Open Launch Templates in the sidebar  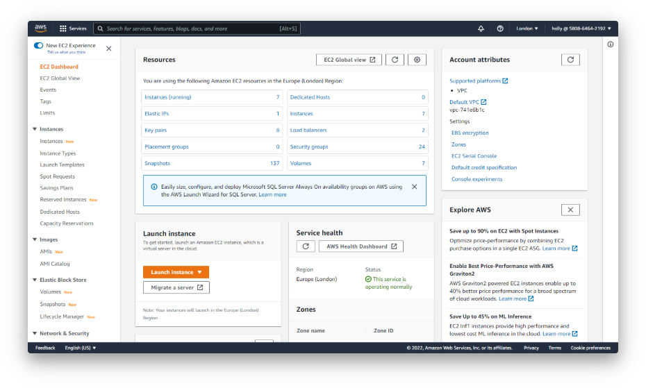(62, 165)
